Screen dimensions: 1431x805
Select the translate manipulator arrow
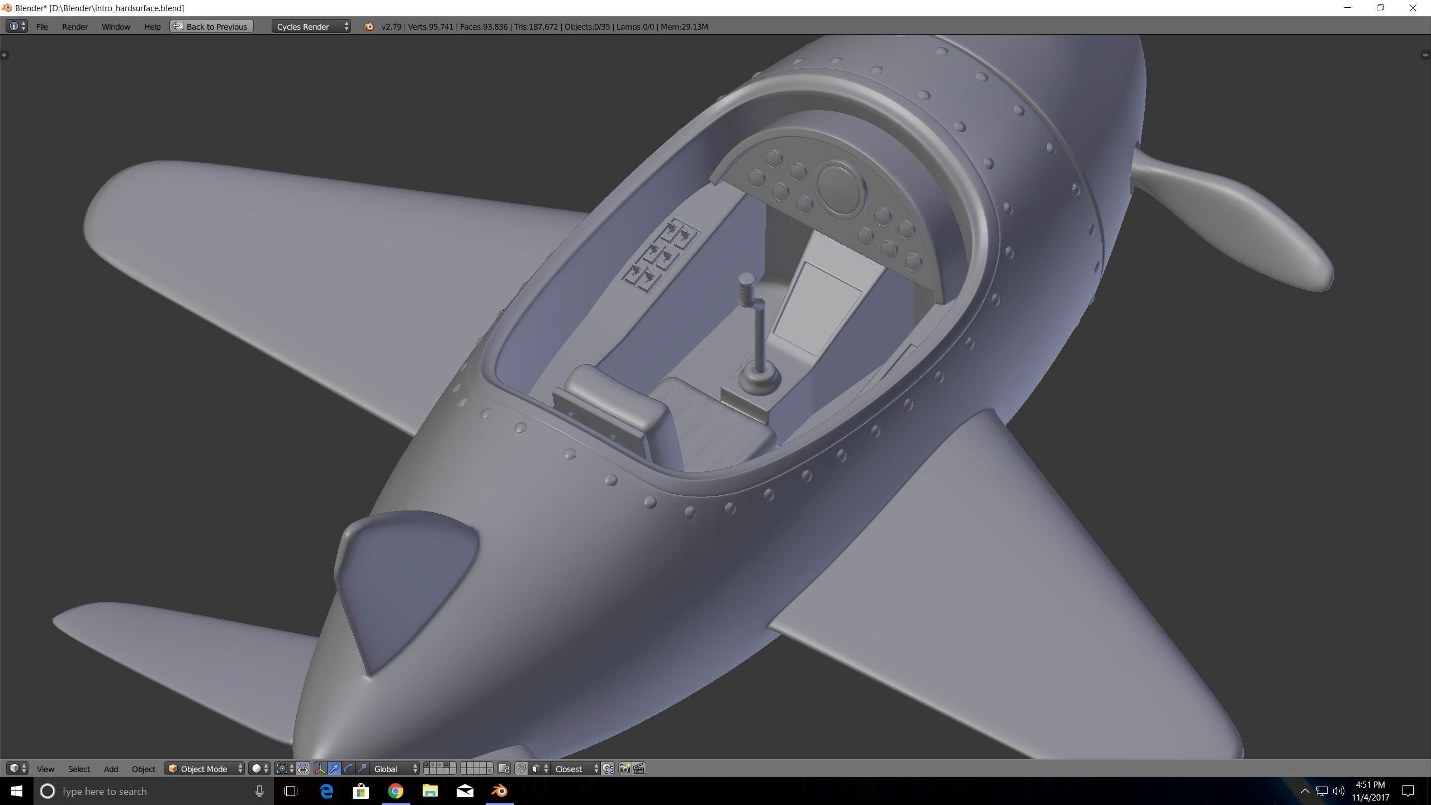pyautogui.click(x=334, y=769)
